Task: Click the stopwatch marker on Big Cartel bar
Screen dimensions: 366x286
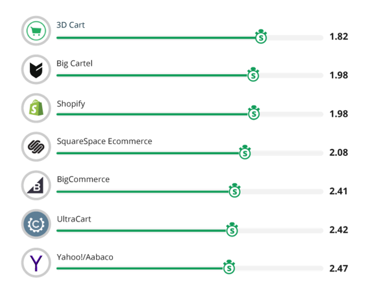Action: click(x=253, y=75)
